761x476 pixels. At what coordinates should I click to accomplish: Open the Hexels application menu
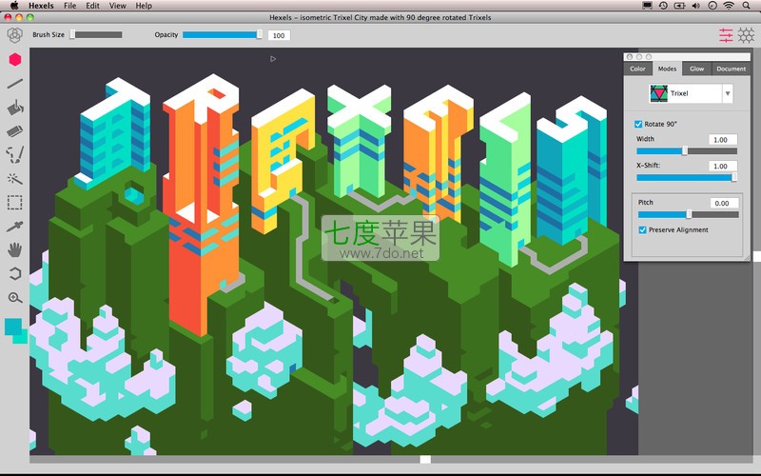click(41, 6)
